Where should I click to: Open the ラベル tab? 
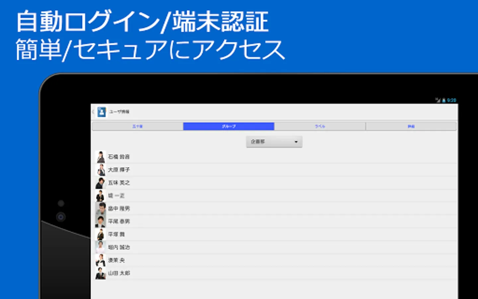pos(320,126)
